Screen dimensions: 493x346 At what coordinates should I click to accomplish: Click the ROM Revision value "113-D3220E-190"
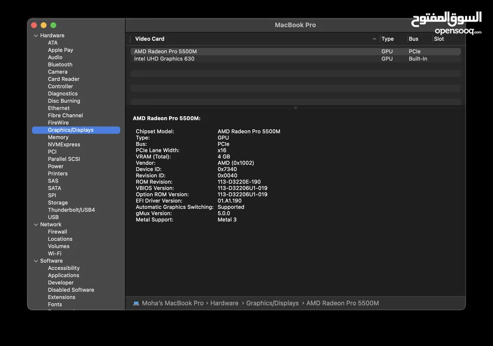pyautogui.click(x=239, y=182)
